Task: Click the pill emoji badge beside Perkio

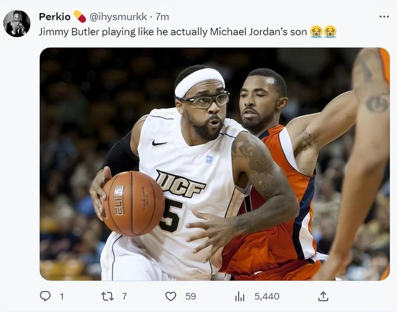Action: click(x=80, y=16)
